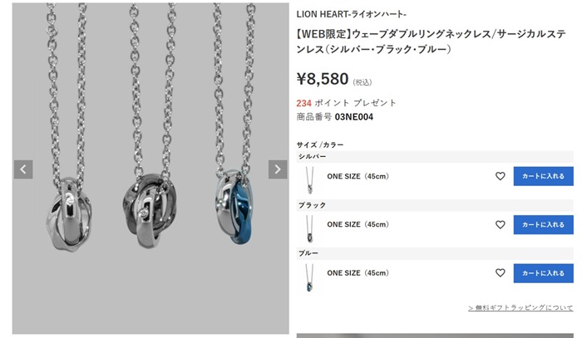Open the Black necklace thumbnail
The width and height of the screenshot is (582, 338).
coord(309,228)
